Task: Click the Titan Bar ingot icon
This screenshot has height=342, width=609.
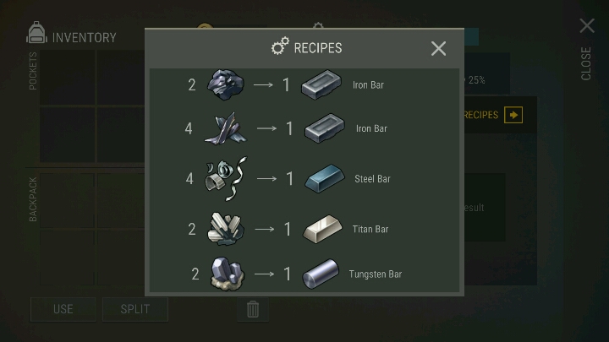Action: [x=322, y=229]
